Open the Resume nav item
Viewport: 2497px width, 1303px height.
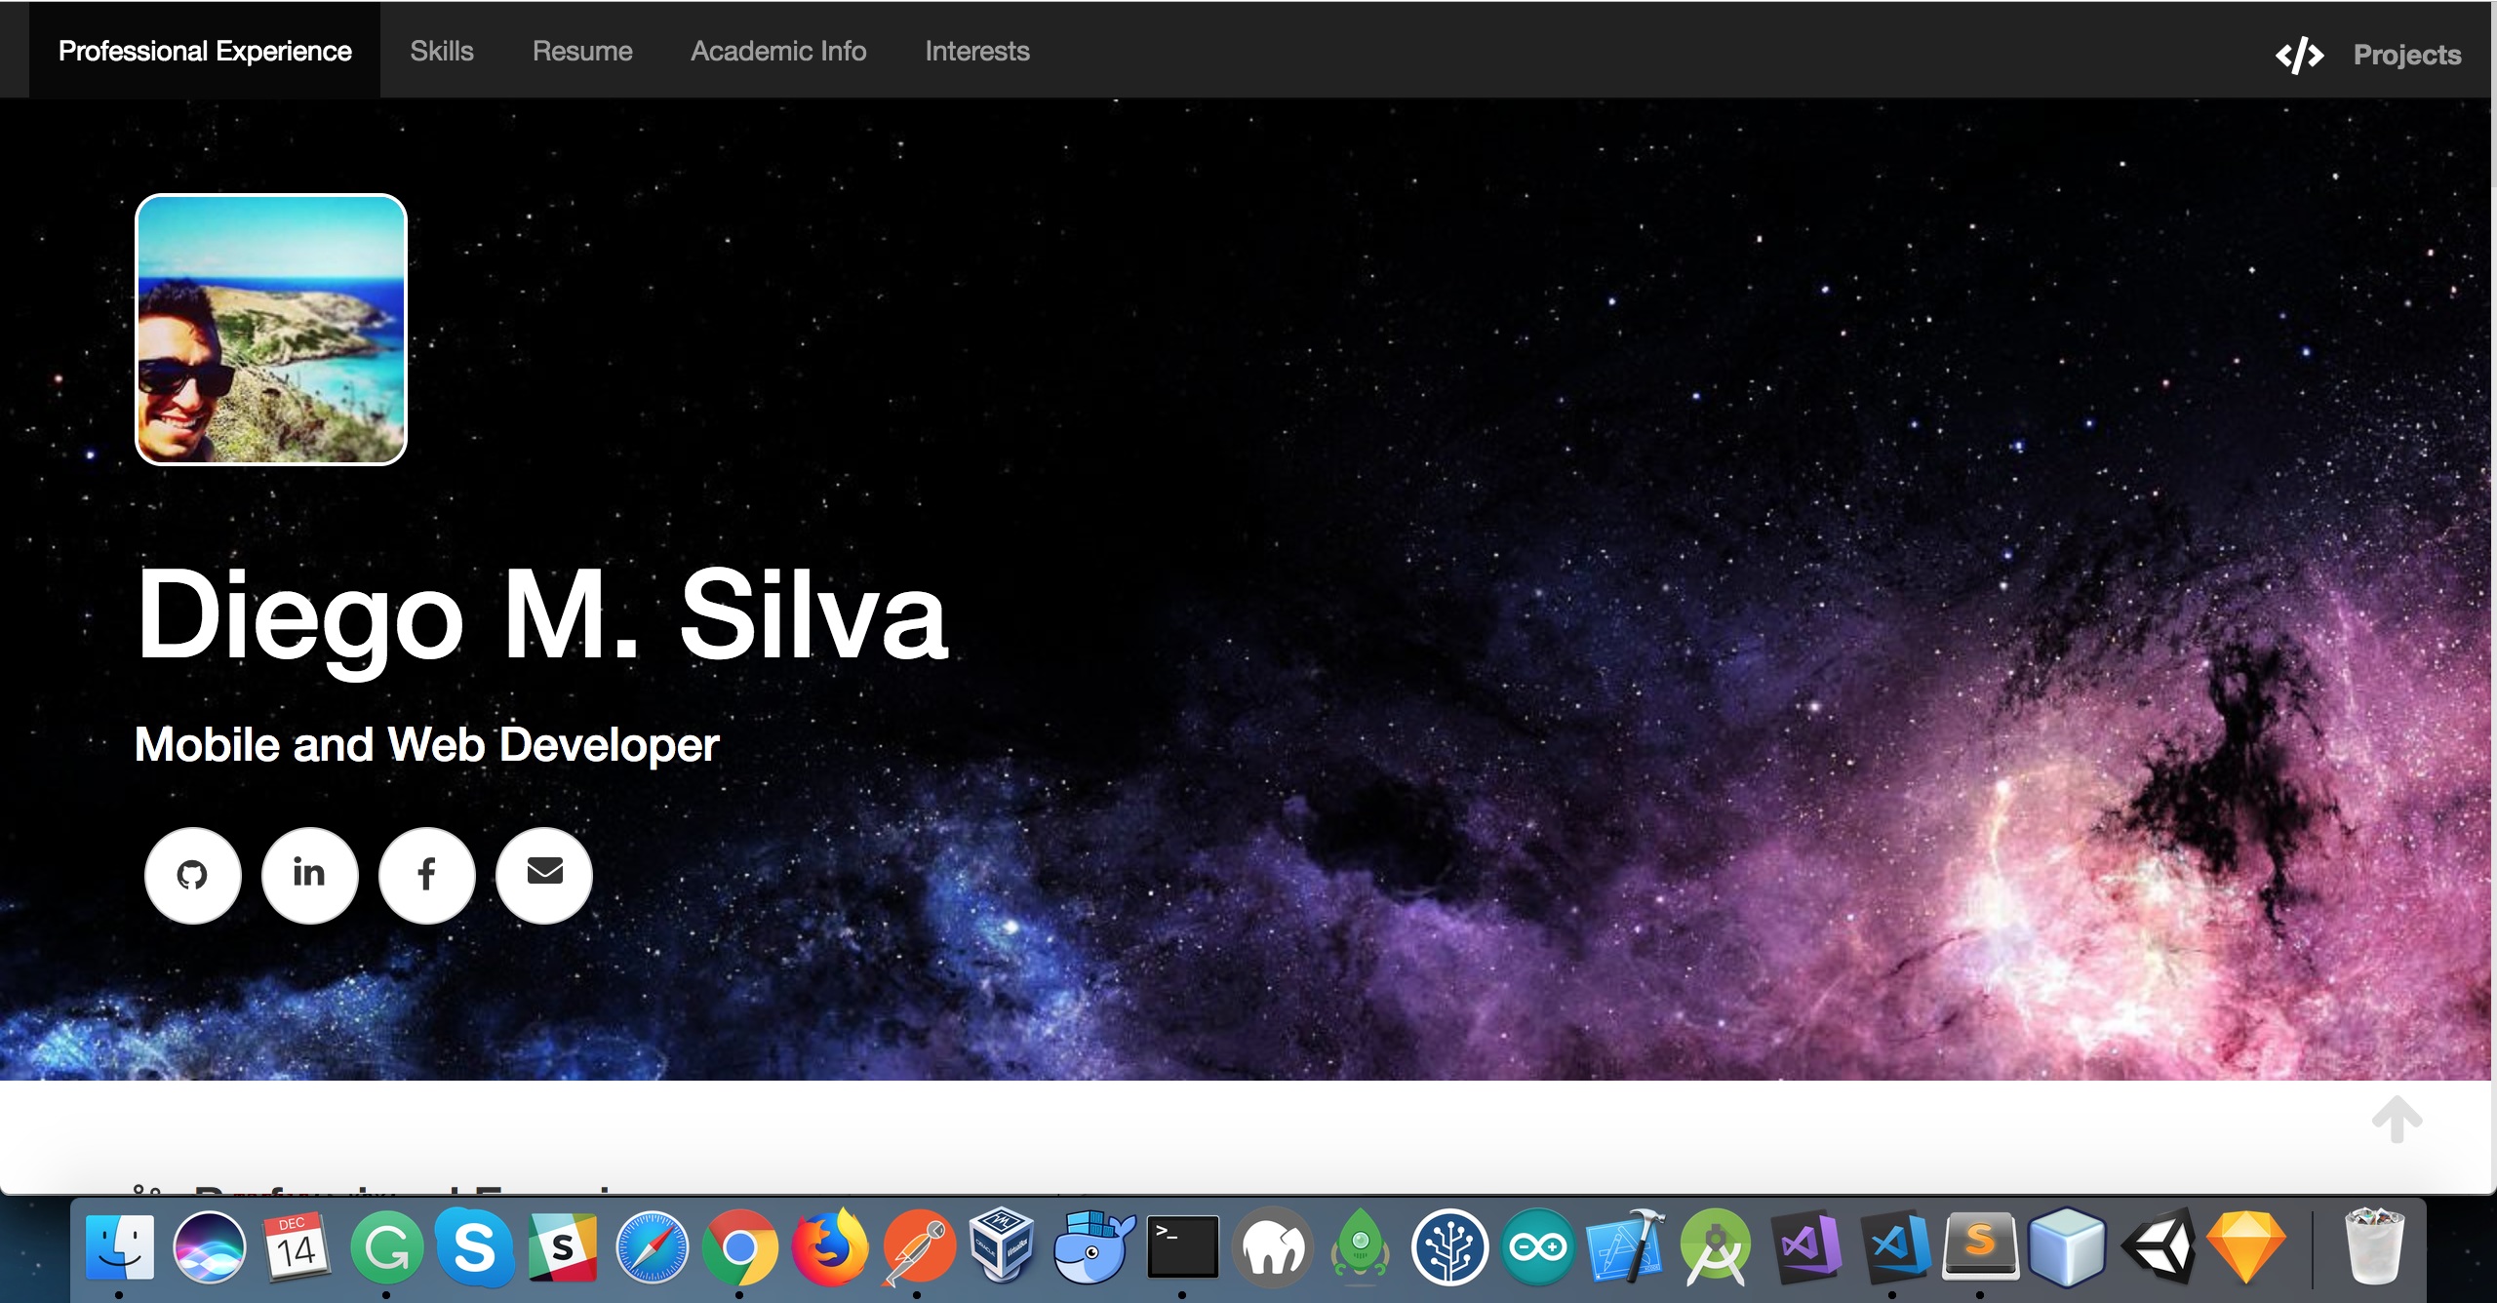582,51
